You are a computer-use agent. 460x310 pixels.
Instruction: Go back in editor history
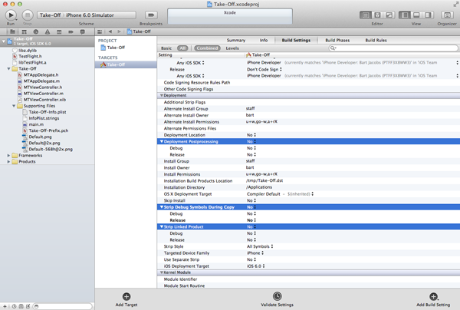(x=110, y=31)
